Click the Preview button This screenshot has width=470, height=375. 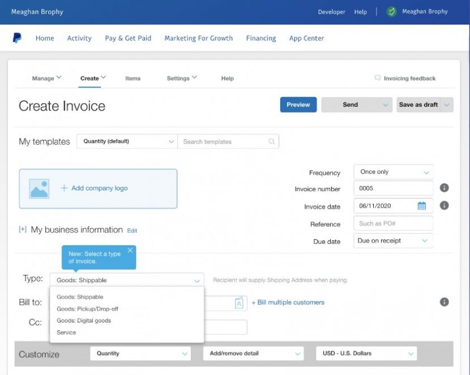pyautogui.click(x=298, y=105)
